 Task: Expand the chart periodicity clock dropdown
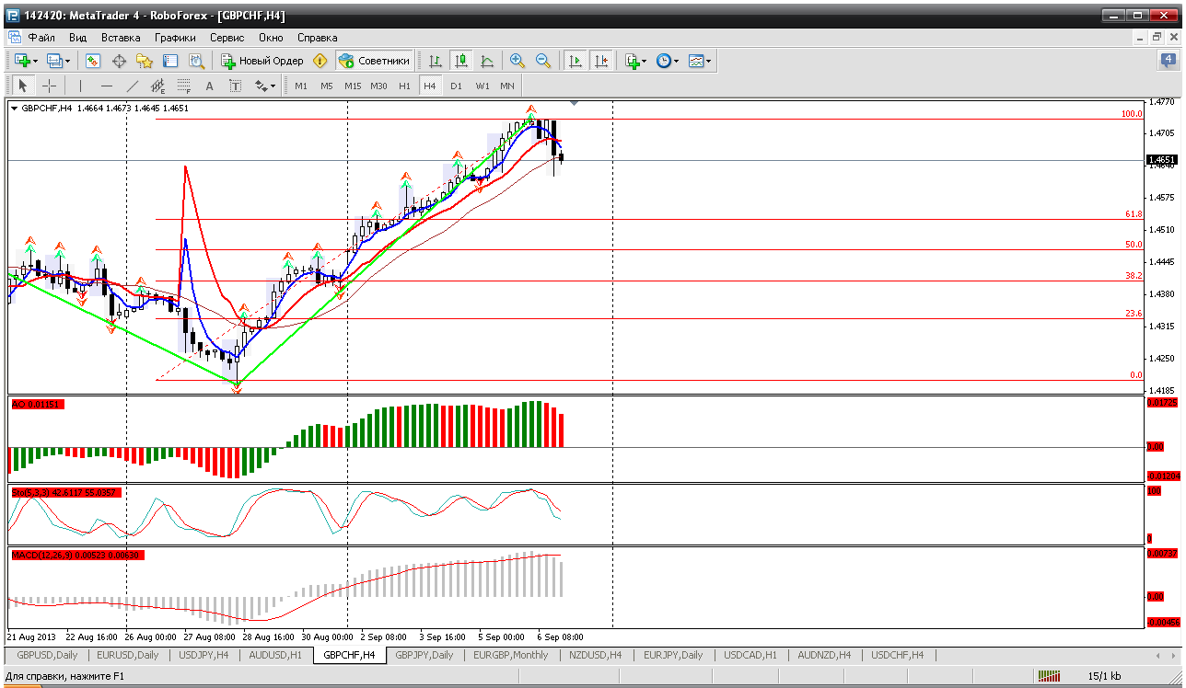(x=676, y=61)
